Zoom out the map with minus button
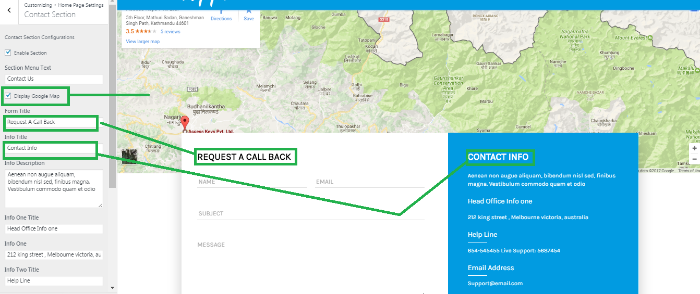This screenshot has width=700, height=294. [694, 159]
